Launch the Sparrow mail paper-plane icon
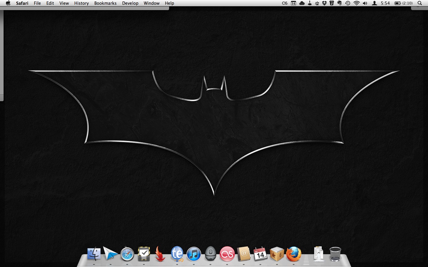428x267 pixels. click(x=110, y=254)
